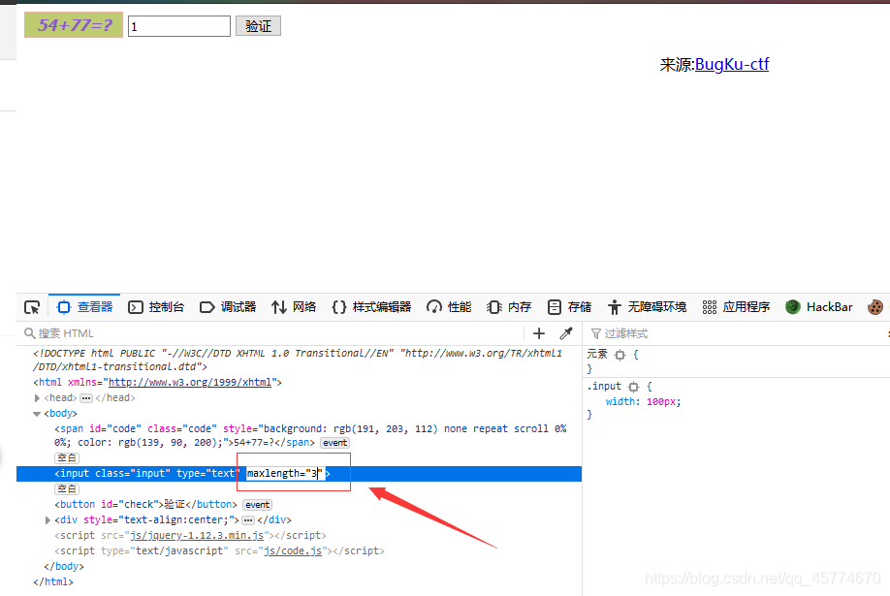Refresh the 54+77=? captcha code
890x596 pixels.
tap(74, 25)
